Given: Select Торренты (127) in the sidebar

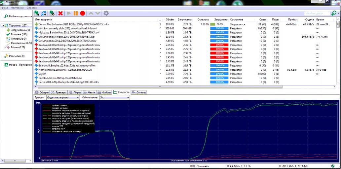Looking at the screenshot, I should click(18, 26).
